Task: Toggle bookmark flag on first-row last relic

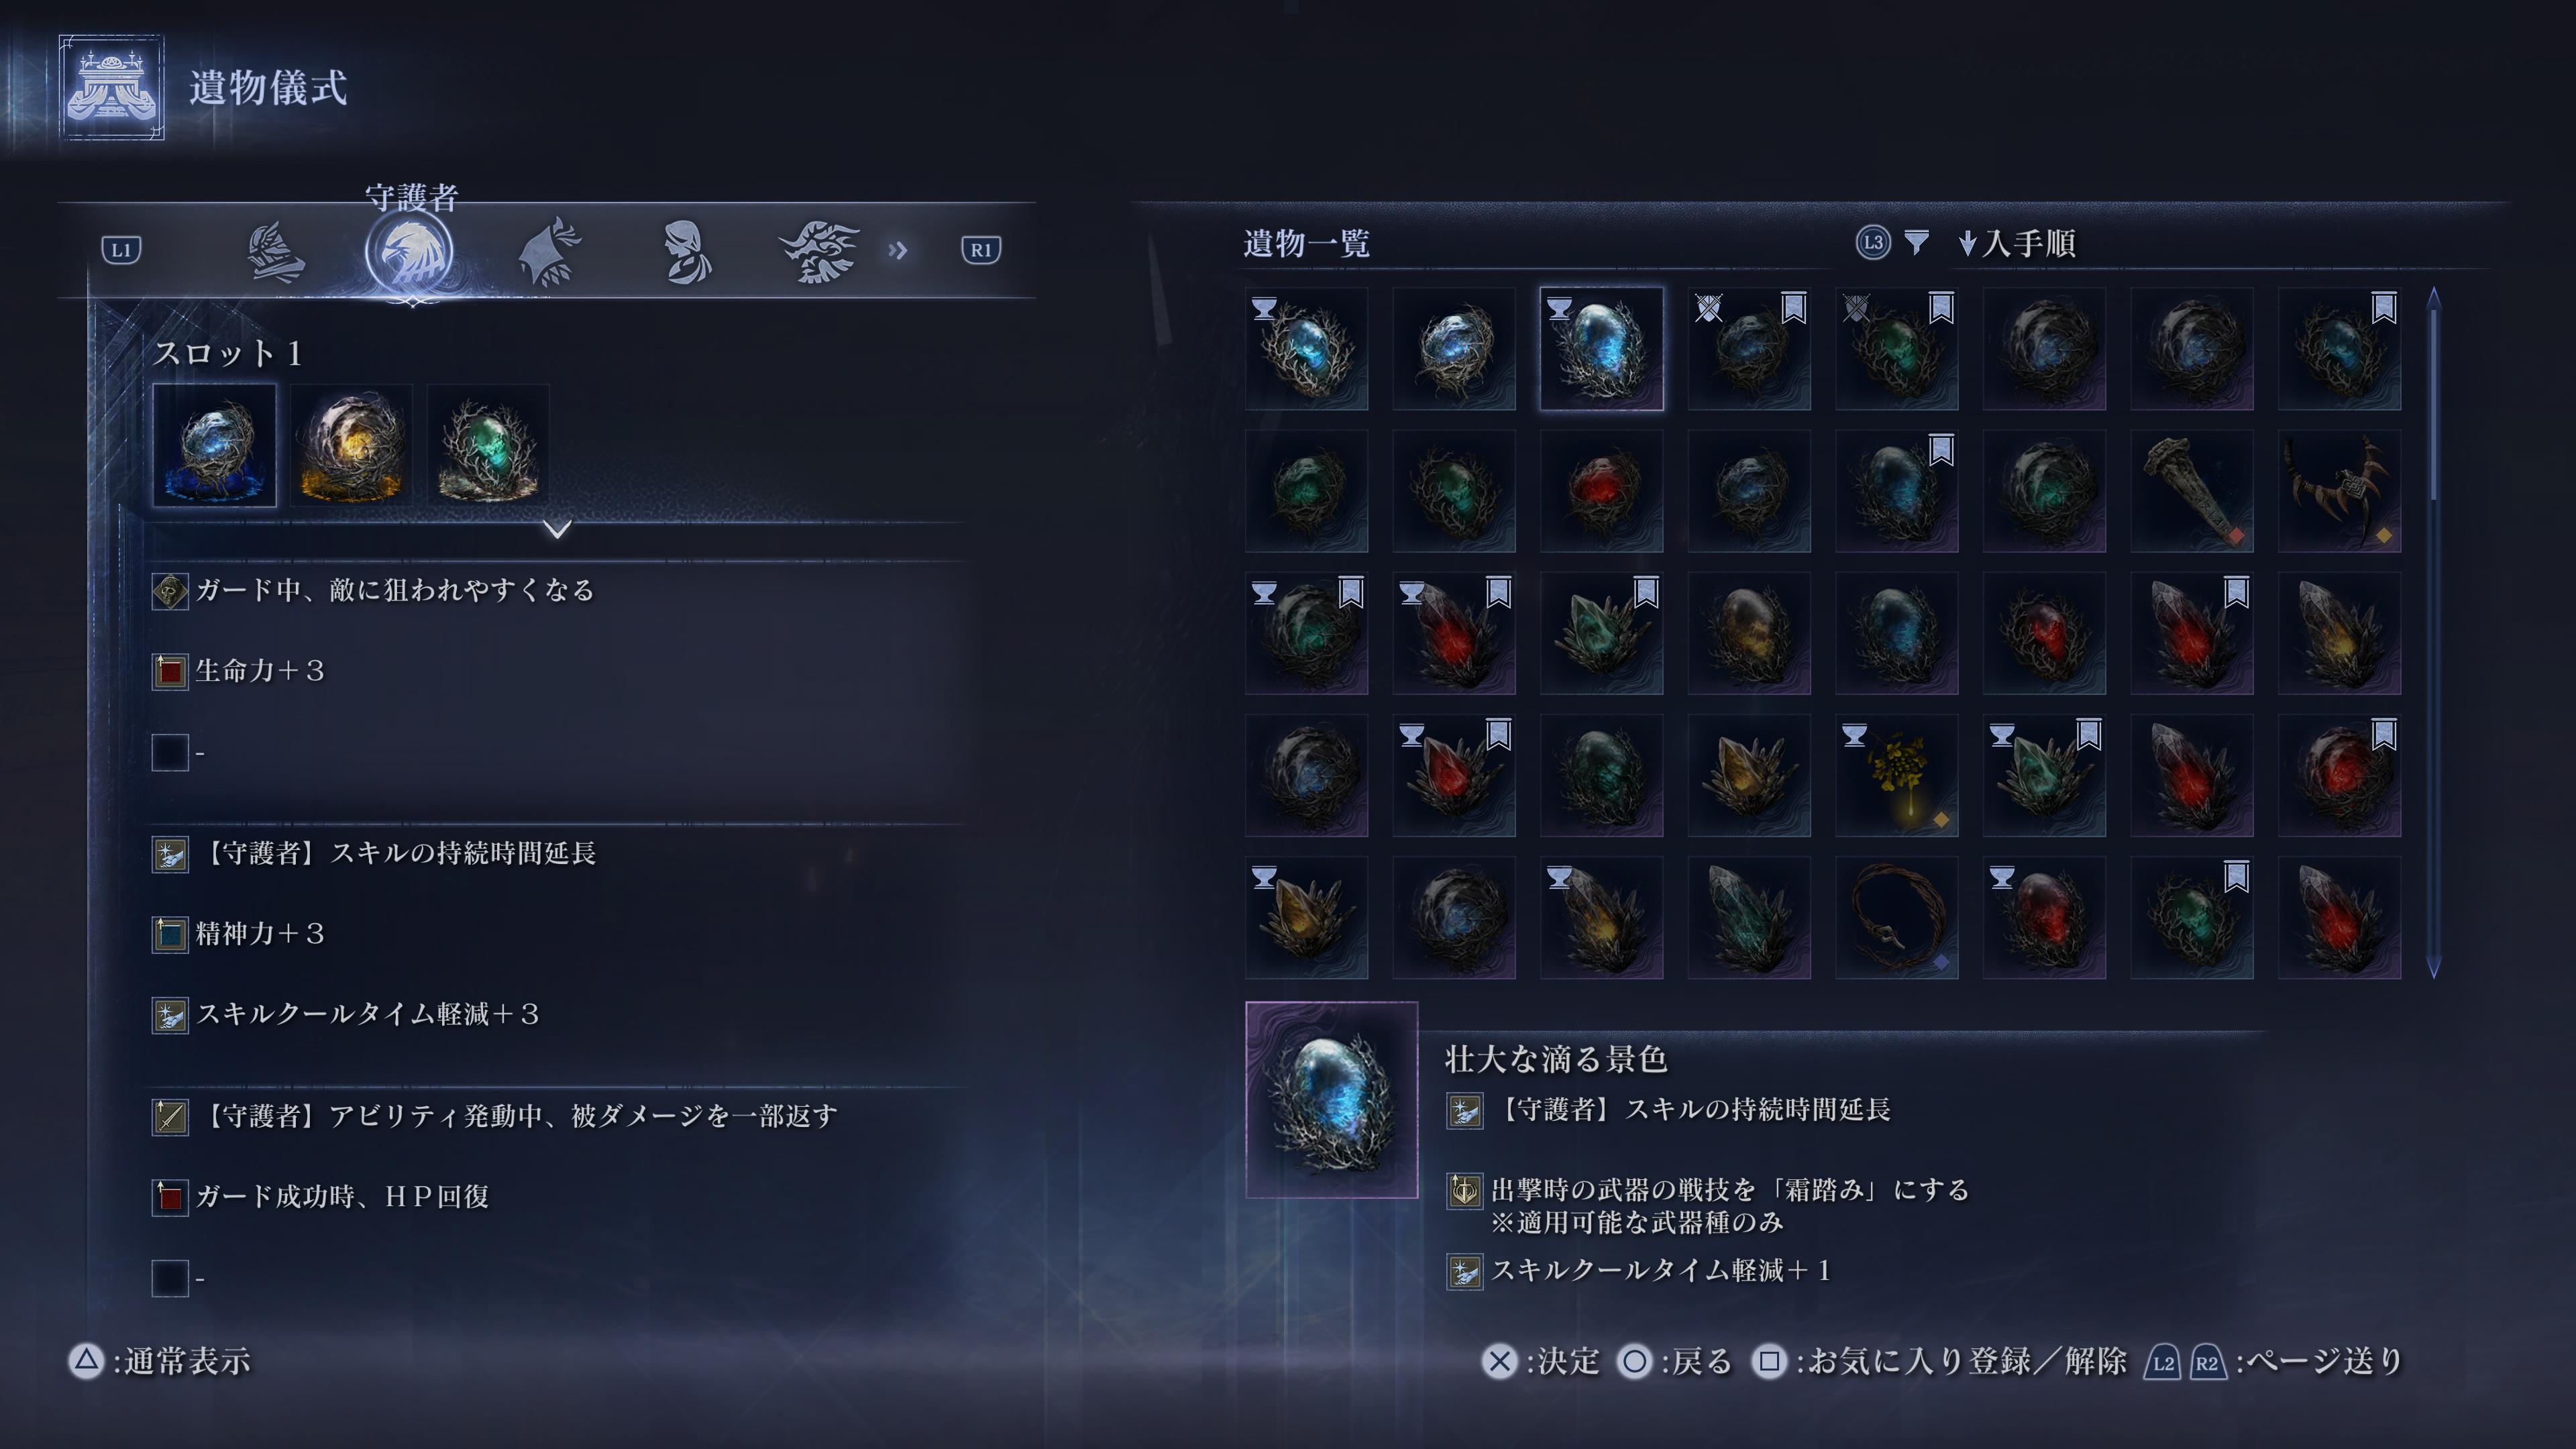Action: (x=2383, y=307)
